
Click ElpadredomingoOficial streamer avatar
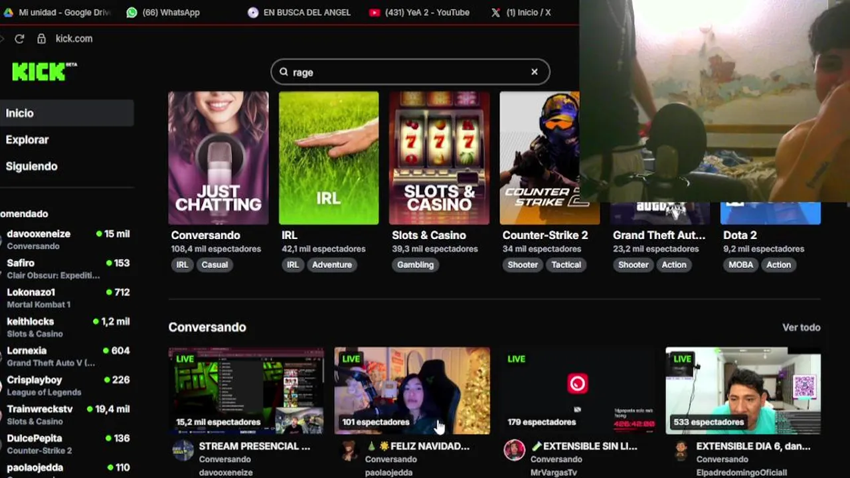coord(680,450)
